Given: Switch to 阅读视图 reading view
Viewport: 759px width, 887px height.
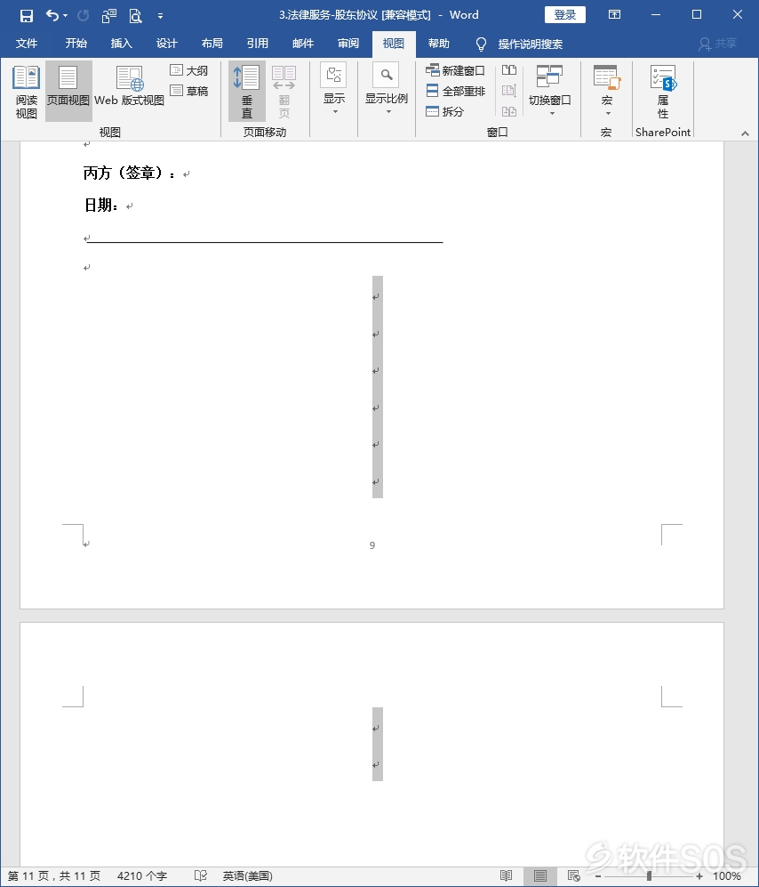Looking at the screenshot, I should tap(26, 92).
